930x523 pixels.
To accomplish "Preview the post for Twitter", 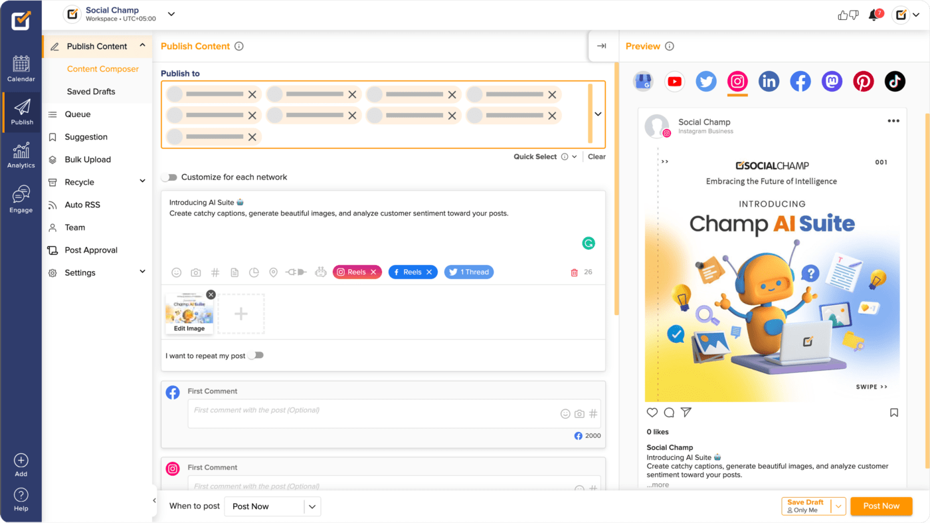I will click(x=706, y=82).
